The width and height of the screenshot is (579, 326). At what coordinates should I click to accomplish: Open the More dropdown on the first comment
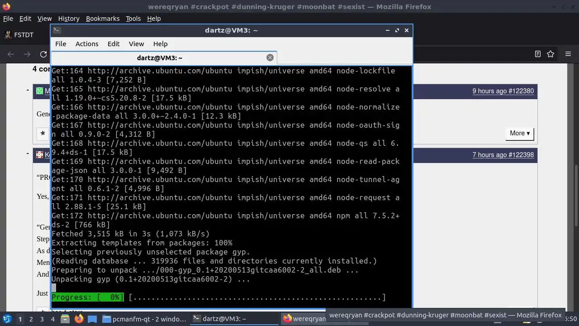point(520,133)
